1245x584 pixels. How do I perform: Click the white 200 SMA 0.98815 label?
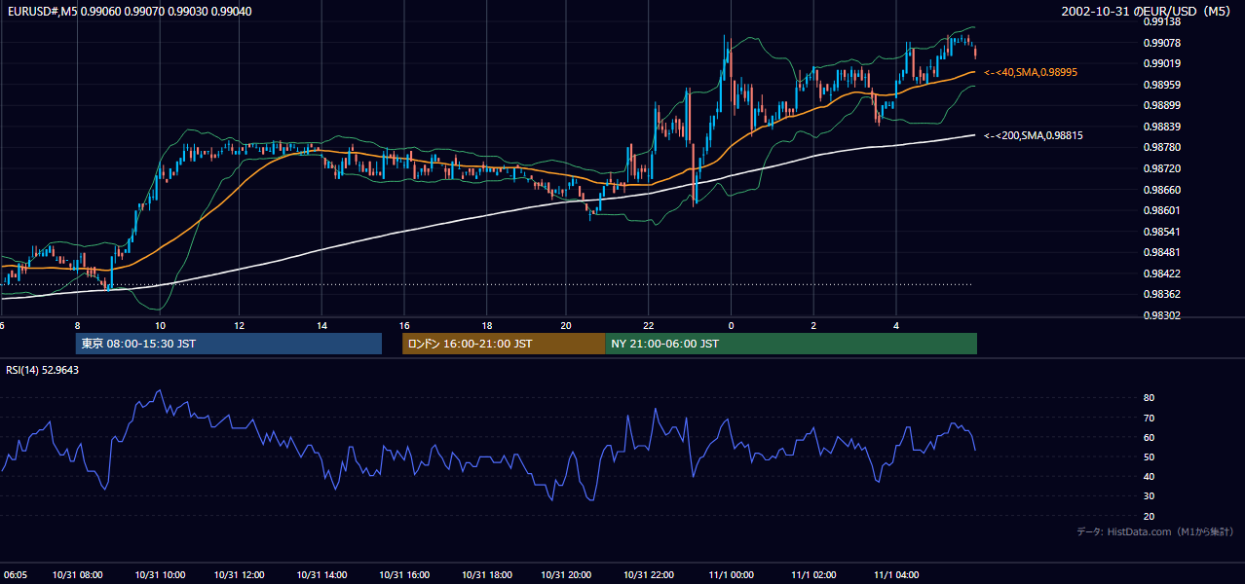pos(1034,136)
